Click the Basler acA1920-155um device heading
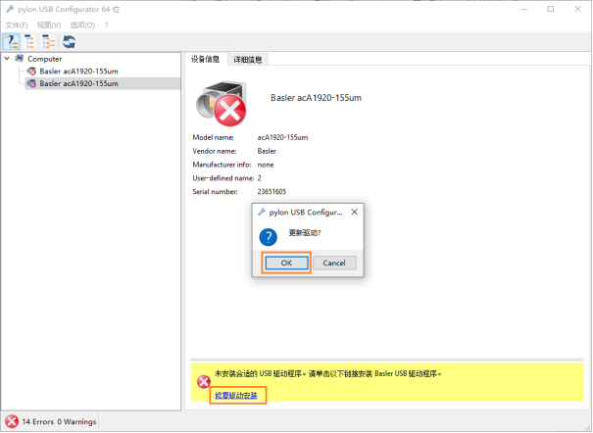The image size is (593, 433). [x=316, y=98]
